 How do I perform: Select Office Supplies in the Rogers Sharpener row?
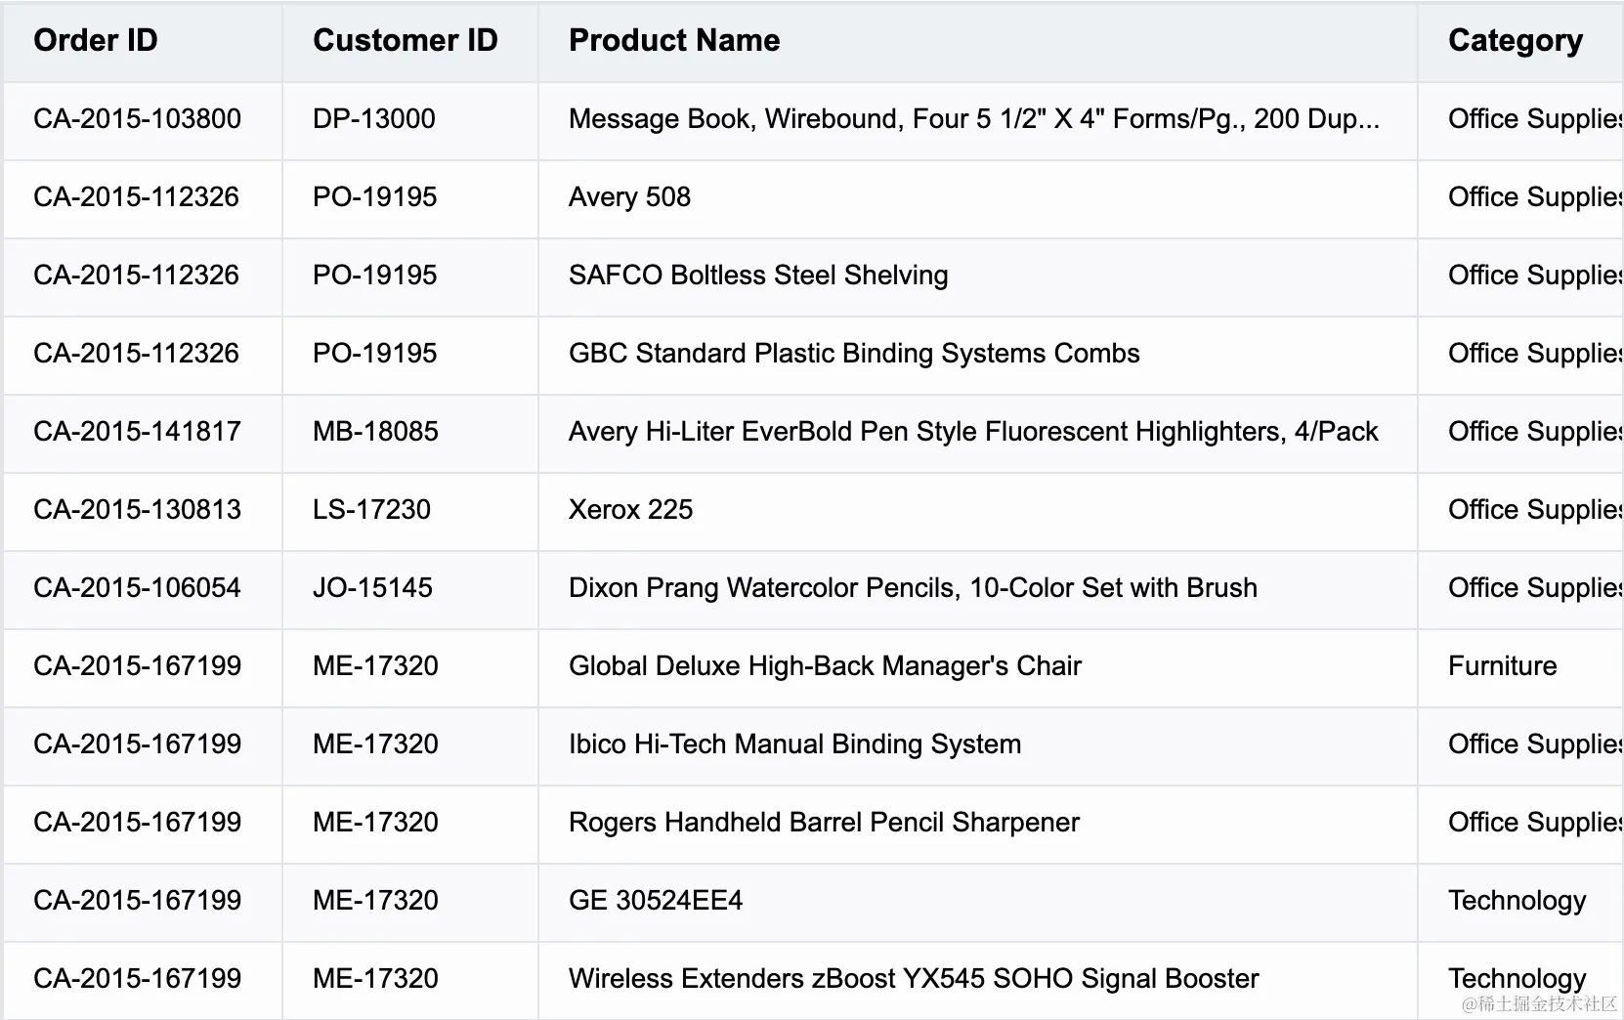click(x=1521, y=825)
